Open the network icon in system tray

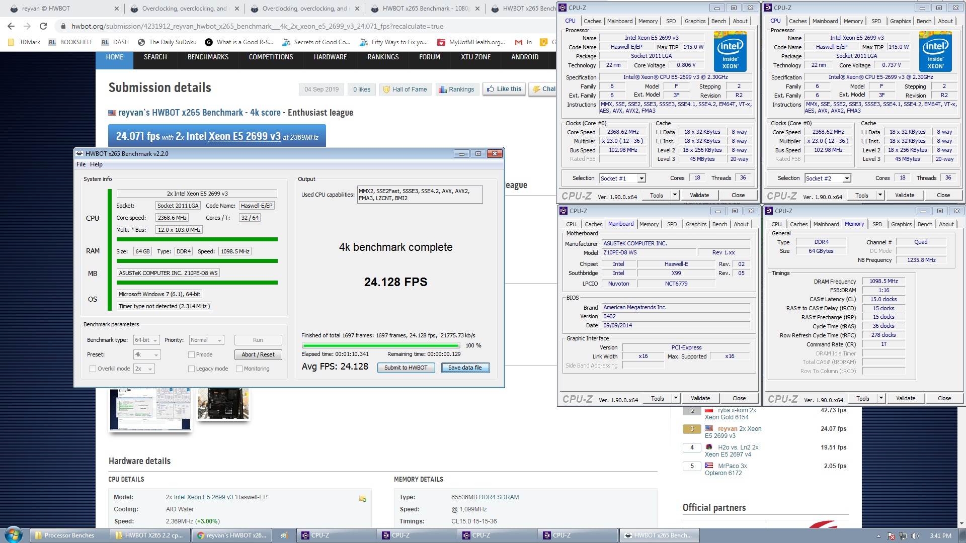[x=903, y=536]
